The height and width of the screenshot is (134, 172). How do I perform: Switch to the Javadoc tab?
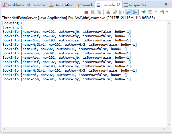pos(36,5)
